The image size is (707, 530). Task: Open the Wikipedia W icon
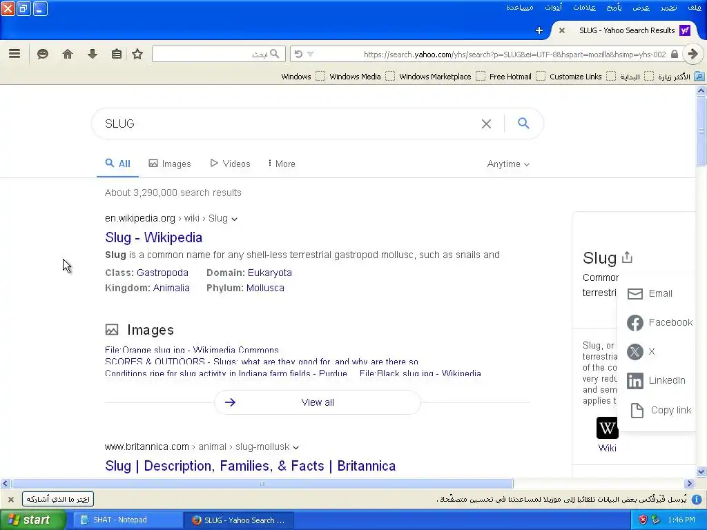click(x=608, y=427)
